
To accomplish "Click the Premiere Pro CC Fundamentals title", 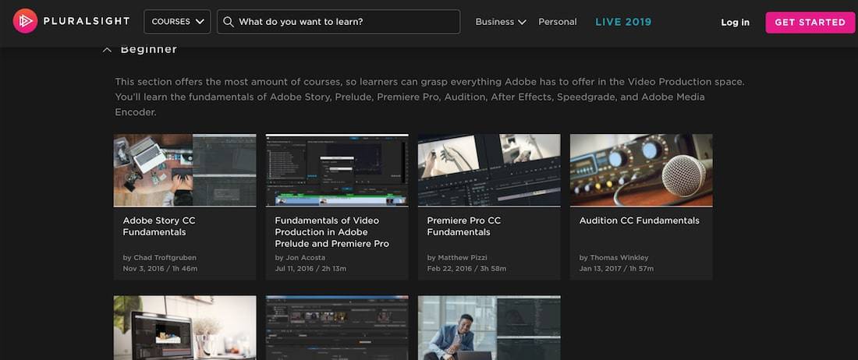I will pos(463,226).
